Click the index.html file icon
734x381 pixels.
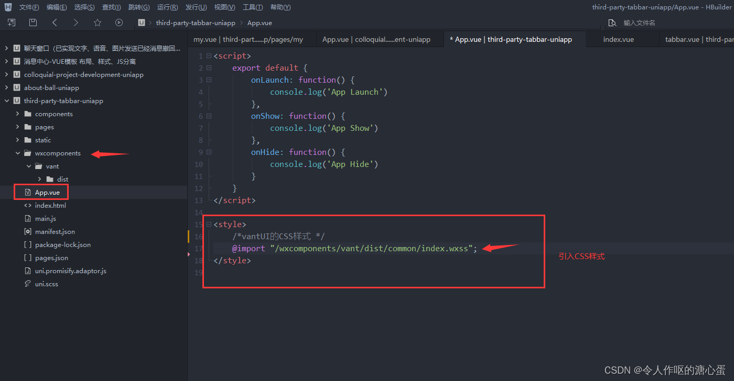coord(28,205)
